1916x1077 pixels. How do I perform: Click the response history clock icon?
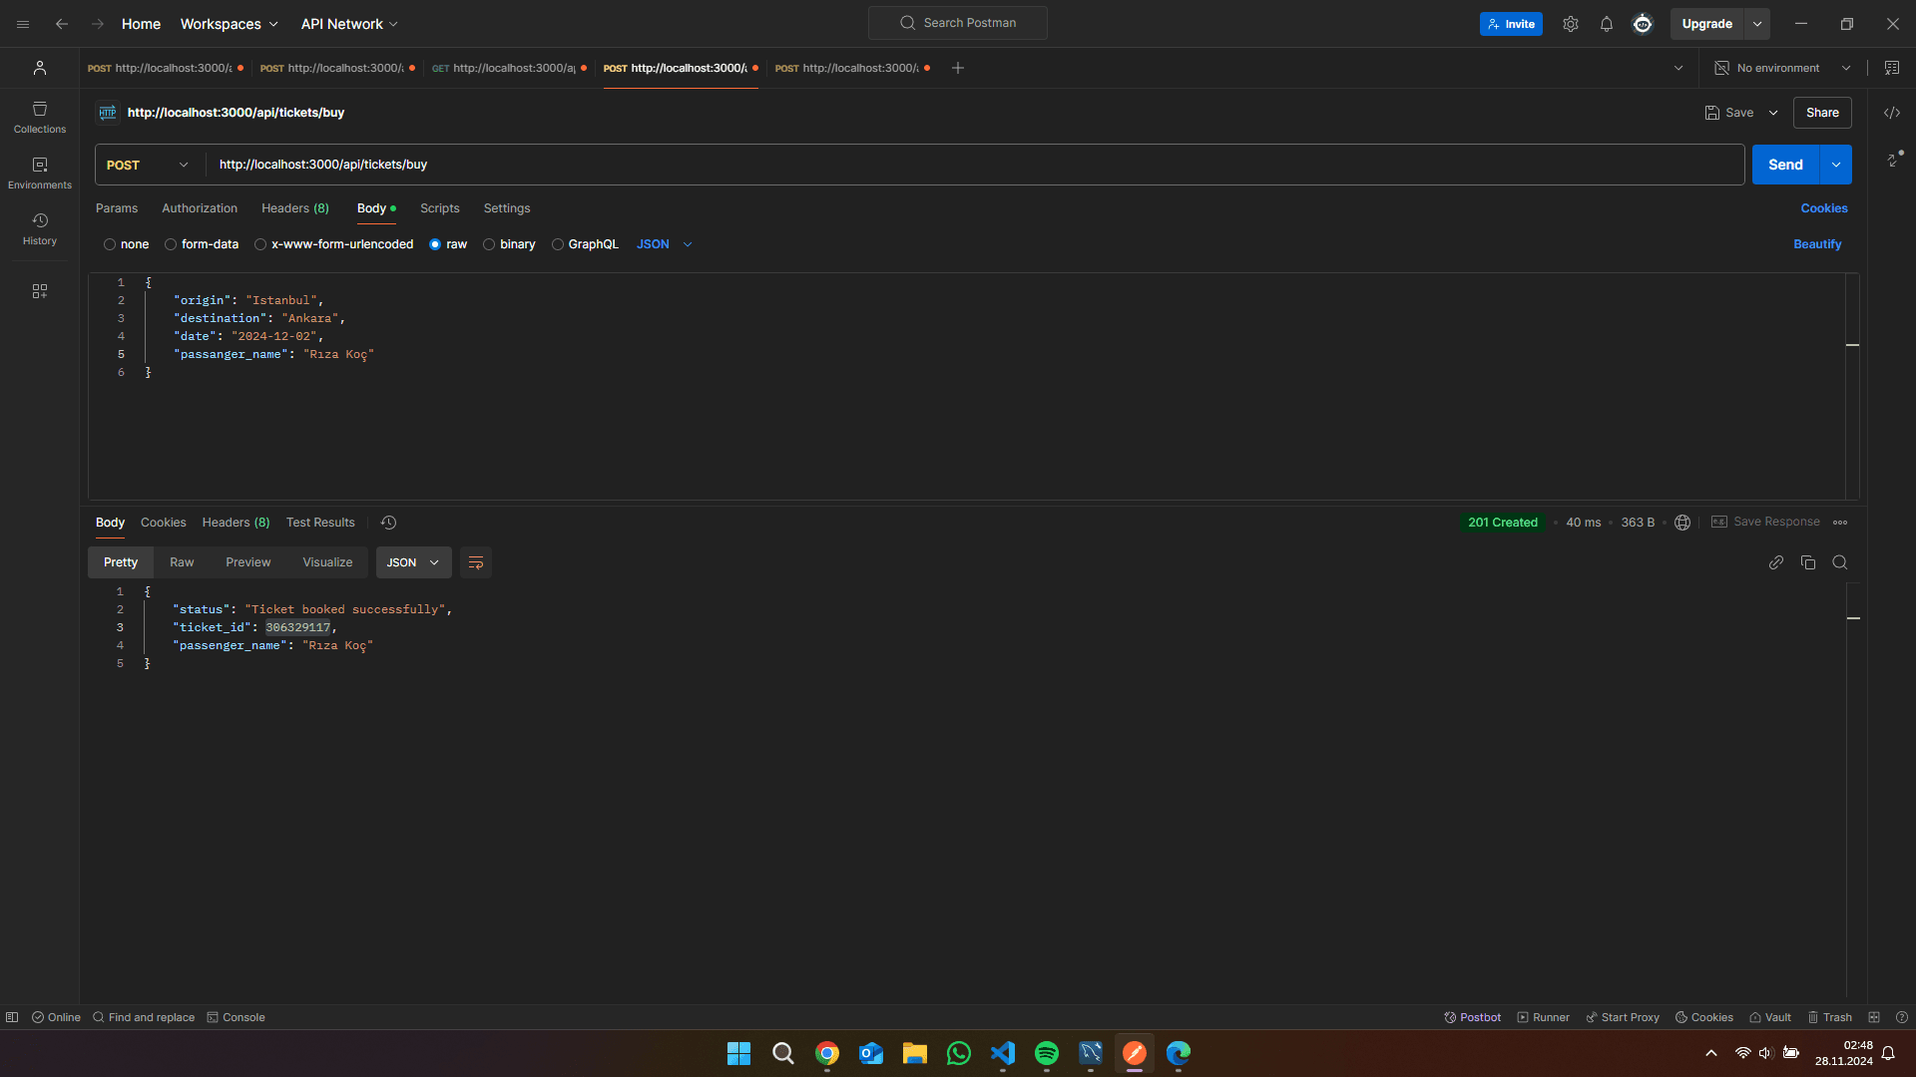click(x=388, y=523)
